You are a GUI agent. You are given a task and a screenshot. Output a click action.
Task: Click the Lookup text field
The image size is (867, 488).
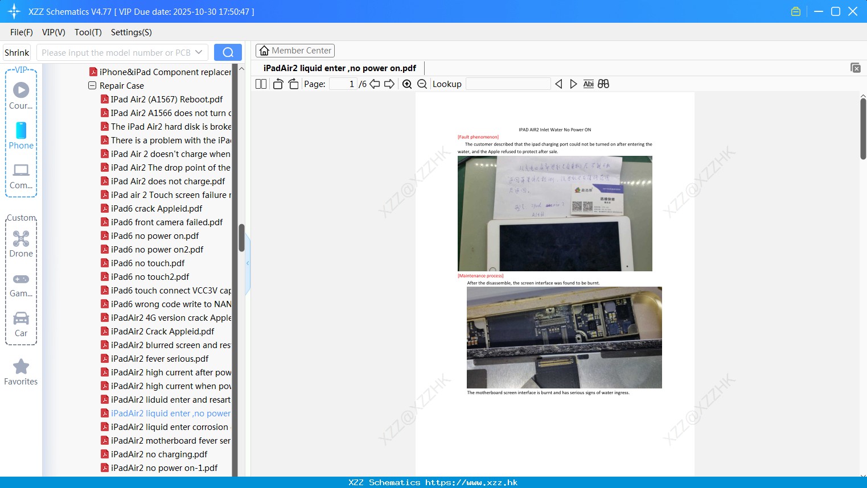point(508,84)
